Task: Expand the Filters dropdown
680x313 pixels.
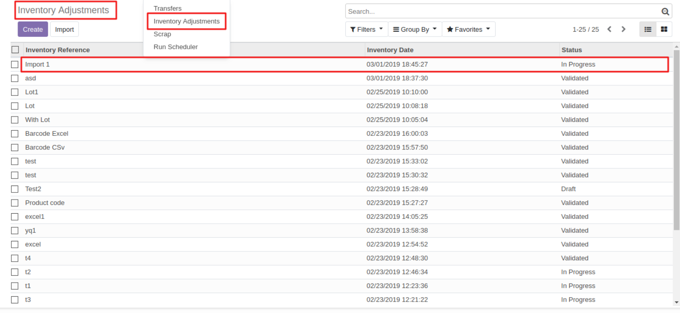Action: coord(366,29)
